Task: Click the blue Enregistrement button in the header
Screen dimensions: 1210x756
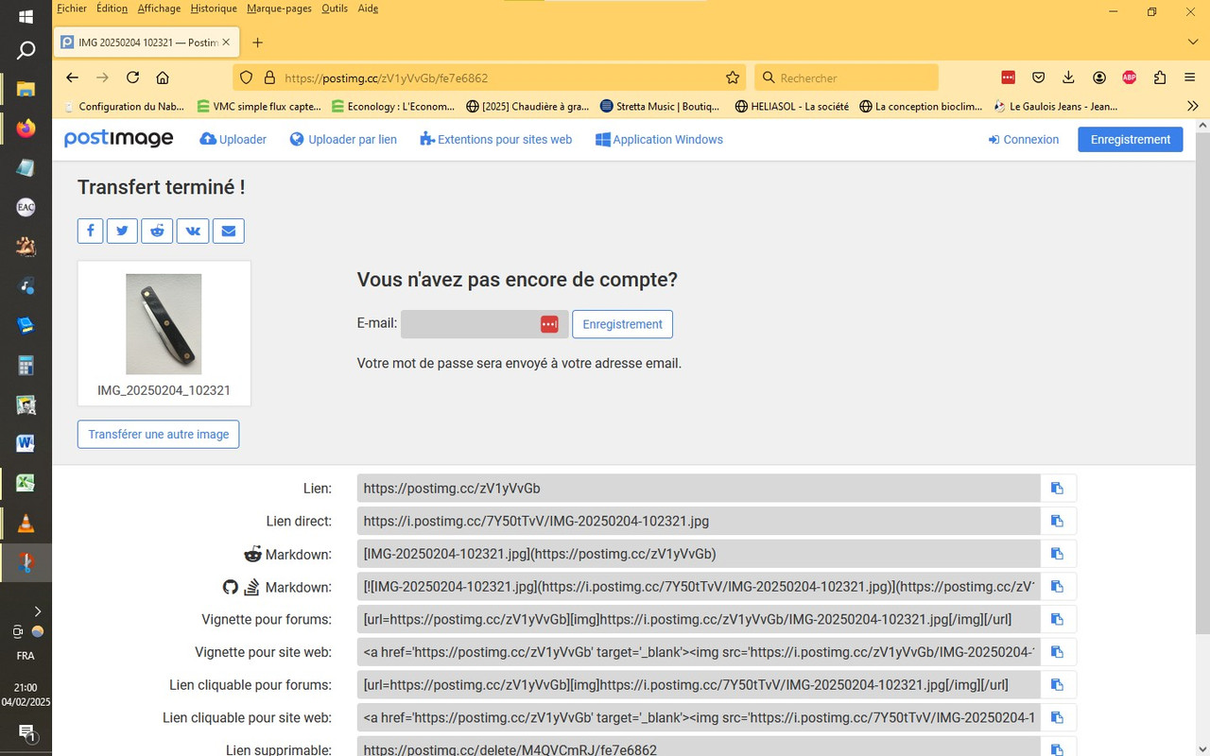Action: pyautogui.click(x=1131, y=139)
